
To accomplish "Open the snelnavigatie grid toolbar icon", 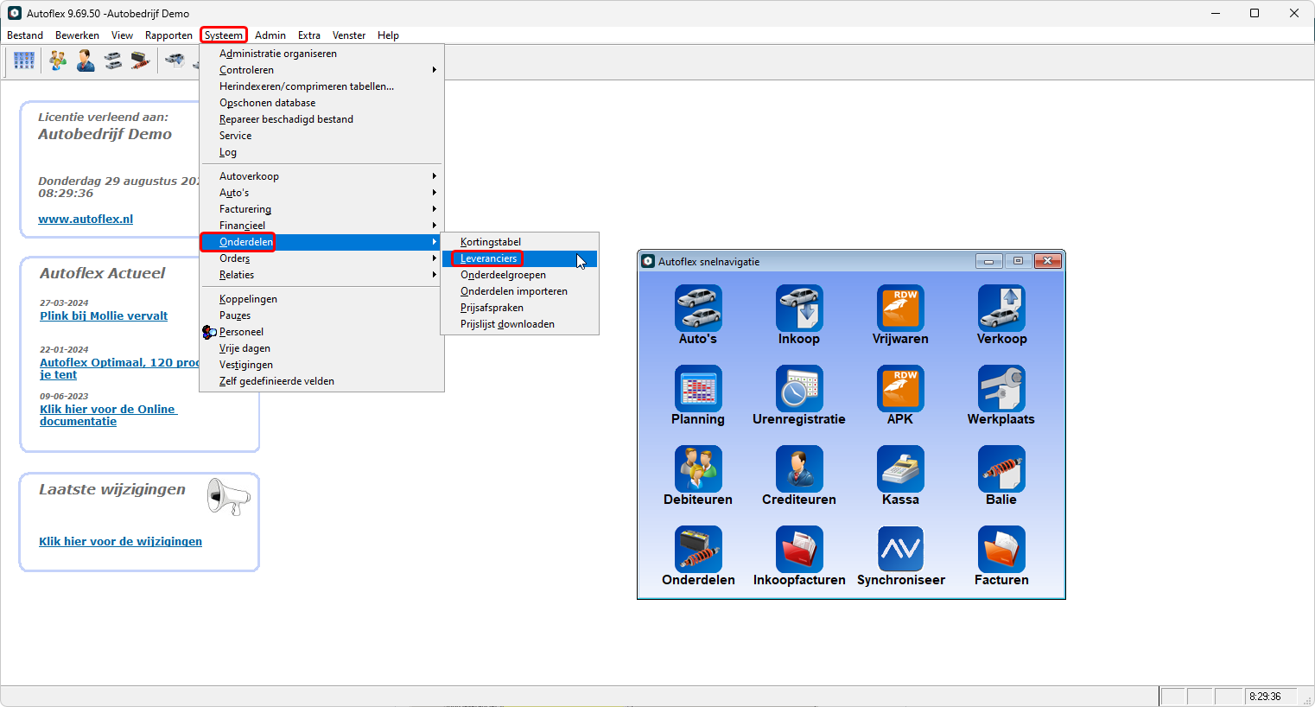I will [x=24, y=61].
